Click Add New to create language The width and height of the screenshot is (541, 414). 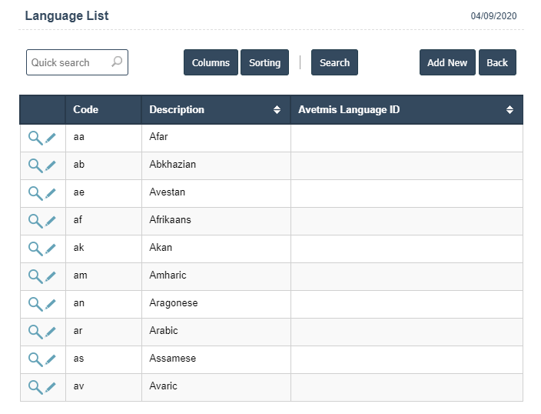click(x=446, y=63)
